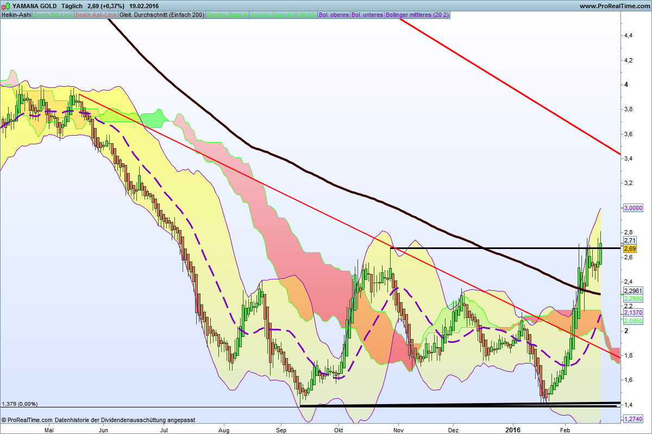The image size is (652, 434).
Task: Click the Täglich timeframe label
Action: [x=72, y=6]
